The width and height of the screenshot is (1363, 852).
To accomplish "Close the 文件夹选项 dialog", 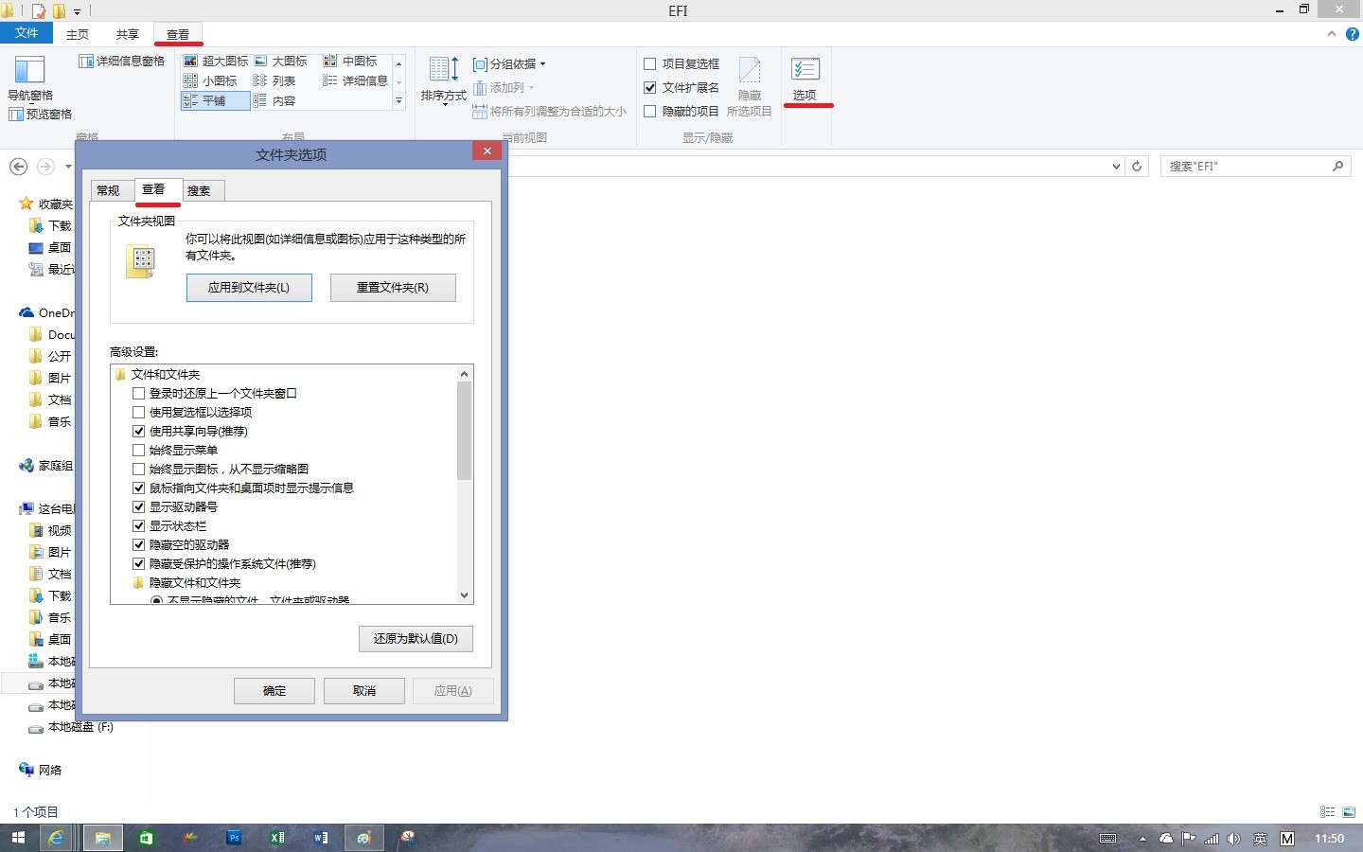I will 487,151.
